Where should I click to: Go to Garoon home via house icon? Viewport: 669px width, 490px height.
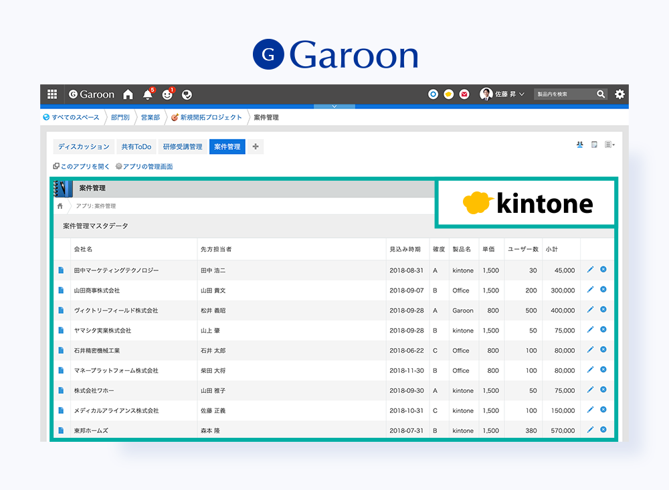point(128,94)
